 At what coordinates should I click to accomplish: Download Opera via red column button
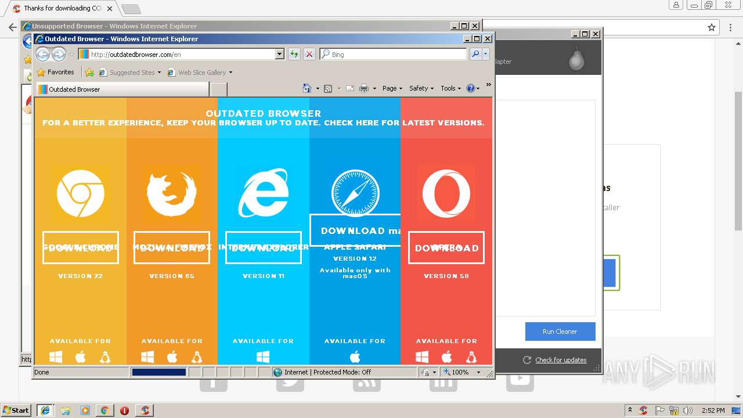(446, 248)
